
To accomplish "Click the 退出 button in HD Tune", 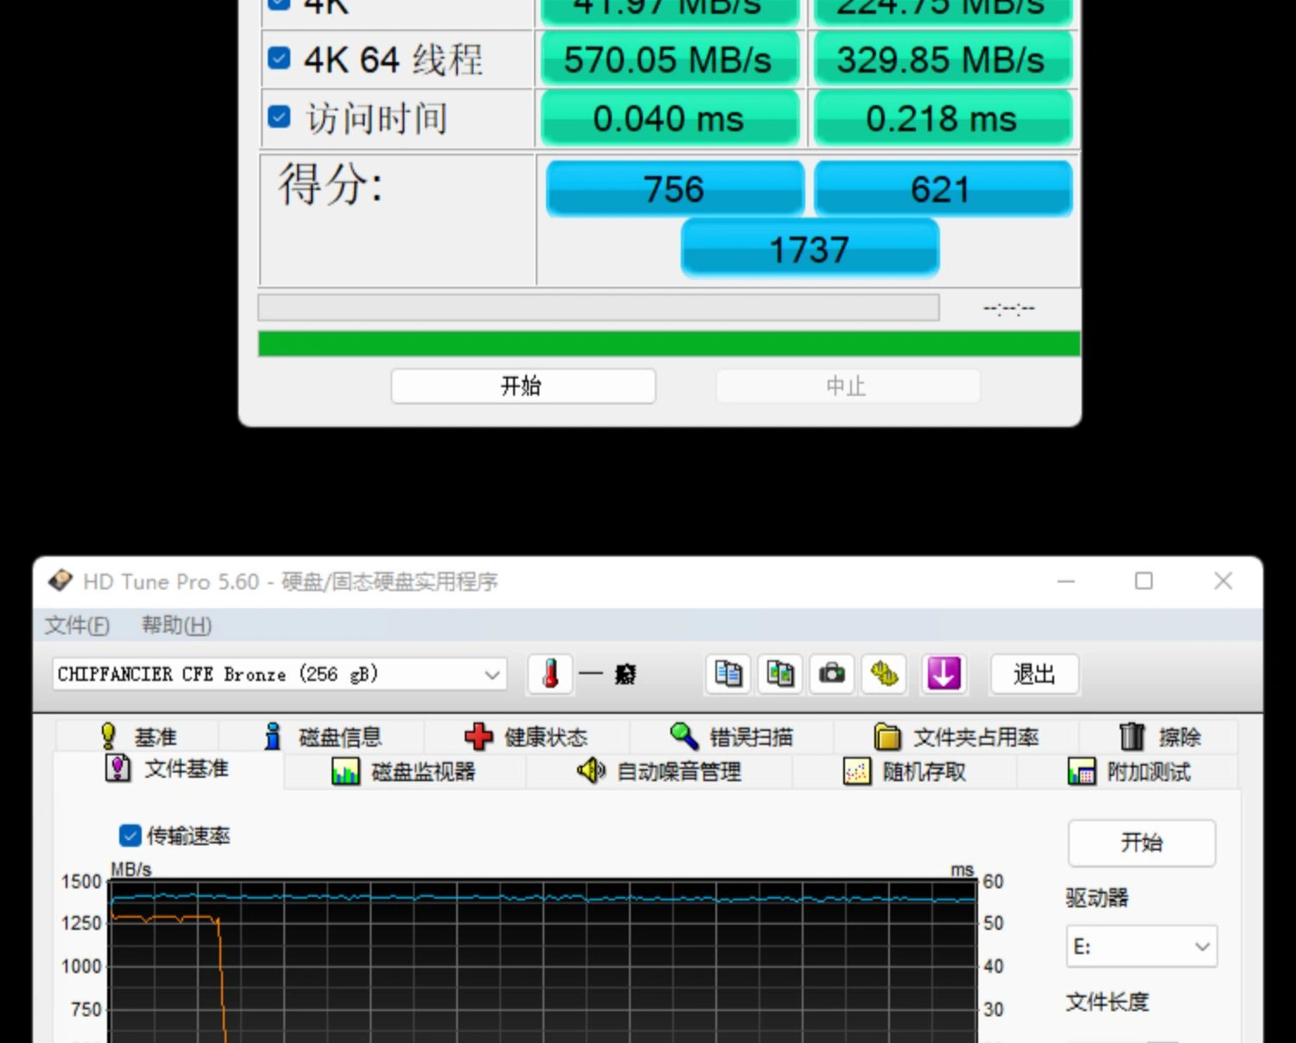I will [1034, 674].
